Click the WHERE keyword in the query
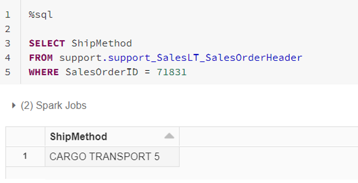 click(x=44, y=72)
